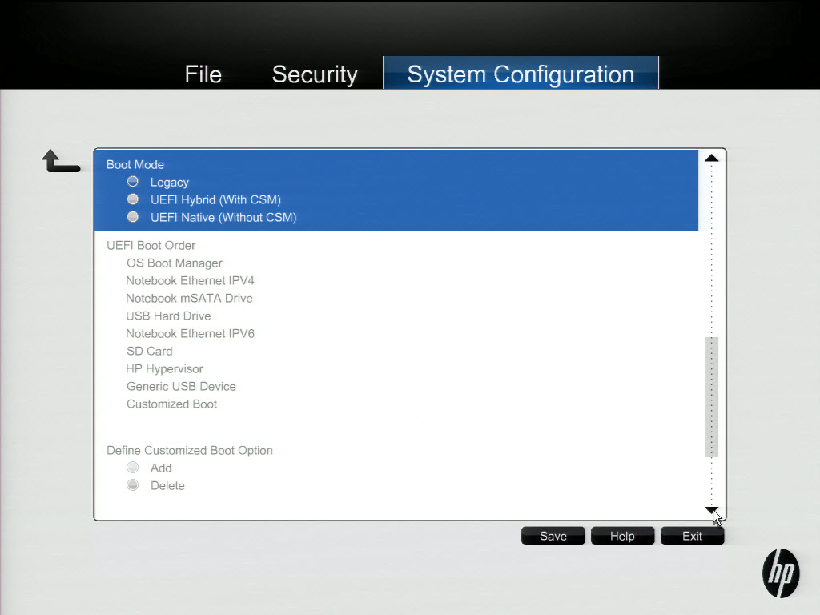This screenshot has width=820, height=615.
Task: Click the back arrow icon
Action: 60,161
